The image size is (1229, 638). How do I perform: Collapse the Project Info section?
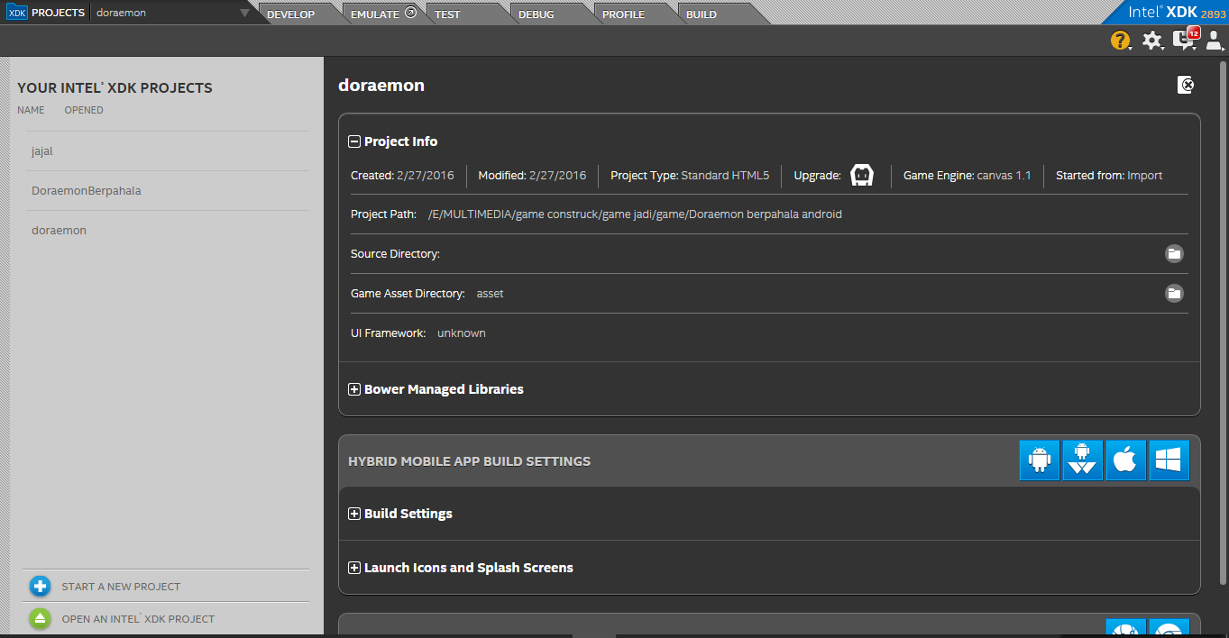(354, 141)
